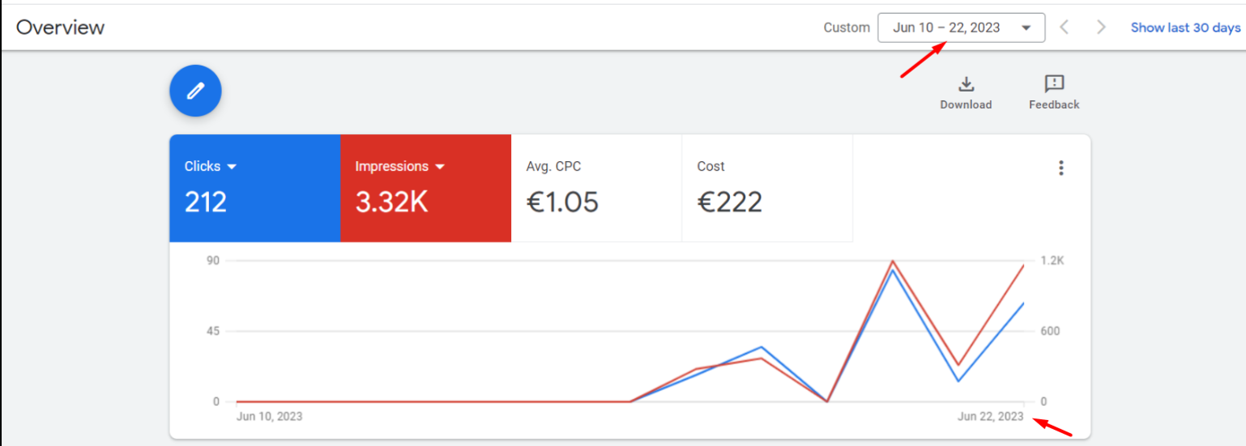This screenshot has width=1246, height=446.
Task: Click Show last 30 days link
Action: click(1185, 28)
